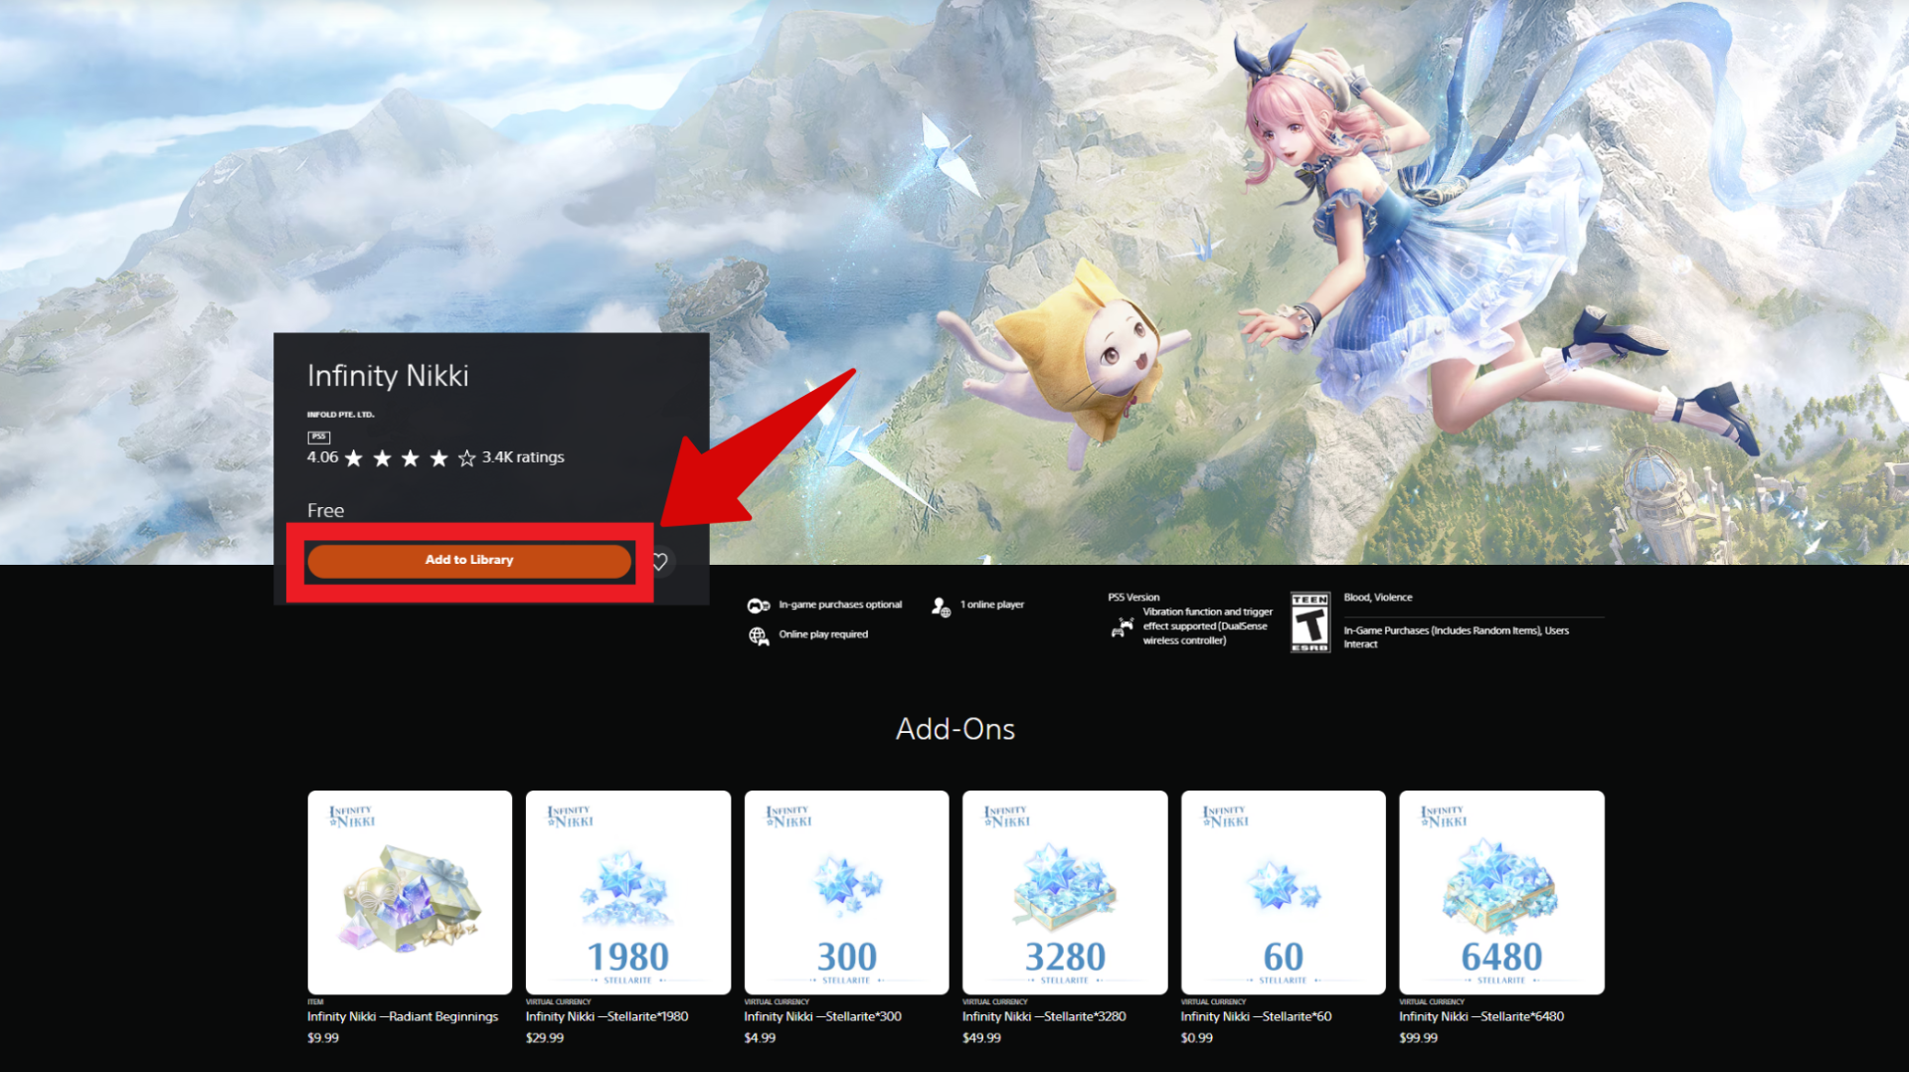Screen dimensions: 1909x1072
Task: Click the ESRB Teen rating icon
Action: coord(1309,623)
